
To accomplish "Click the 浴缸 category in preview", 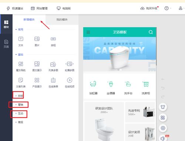I will pyautogui.click(x=93, y=87).
